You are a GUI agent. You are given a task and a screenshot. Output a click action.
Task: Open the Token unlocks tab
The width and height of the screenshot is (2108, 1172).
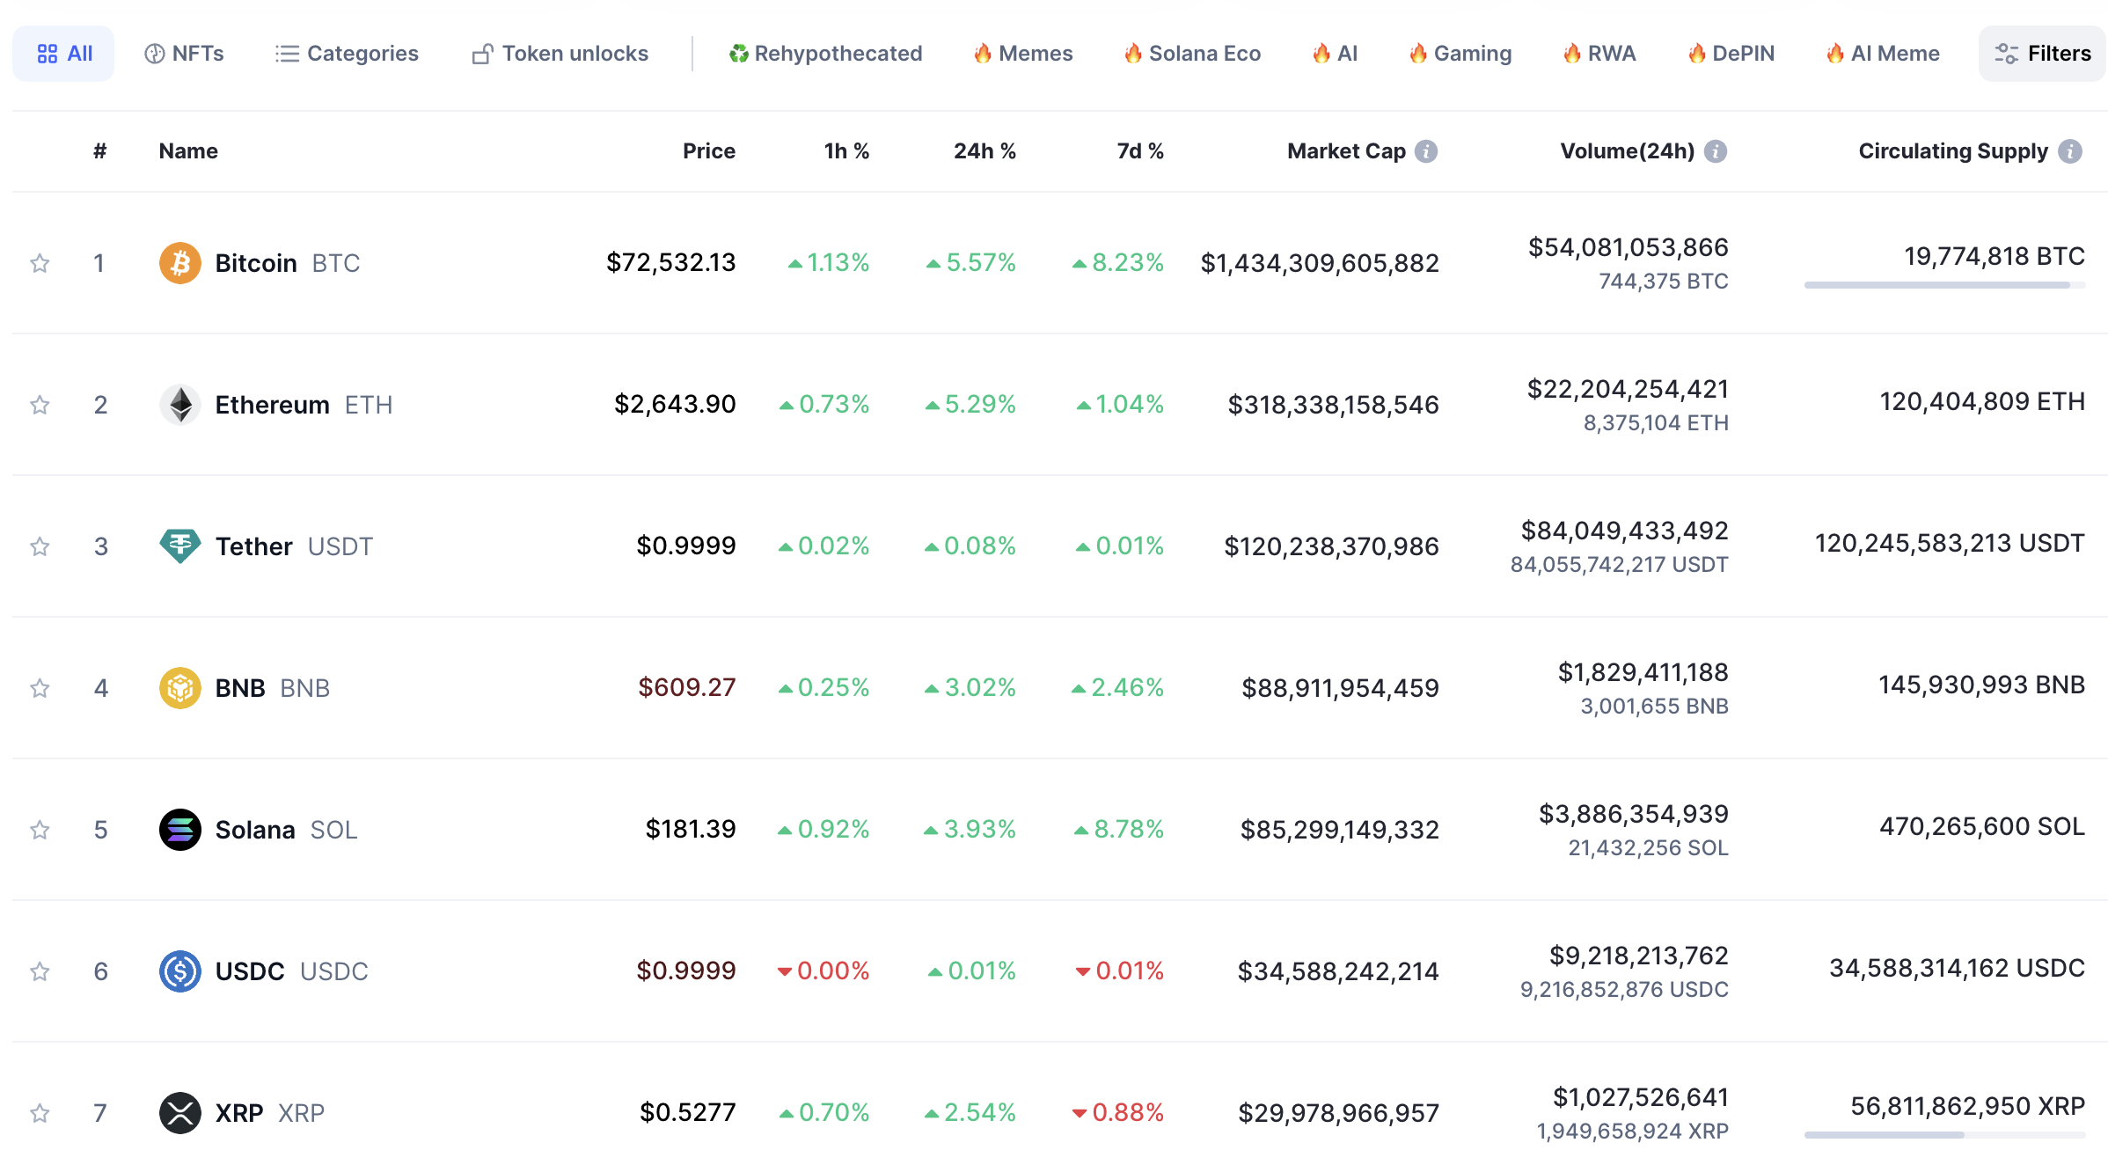560,54
